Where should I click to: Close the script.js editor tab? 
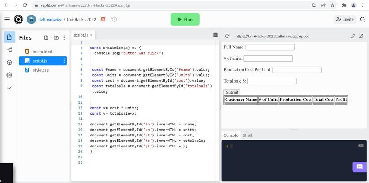pyautogui.click(x=91, y=35)
